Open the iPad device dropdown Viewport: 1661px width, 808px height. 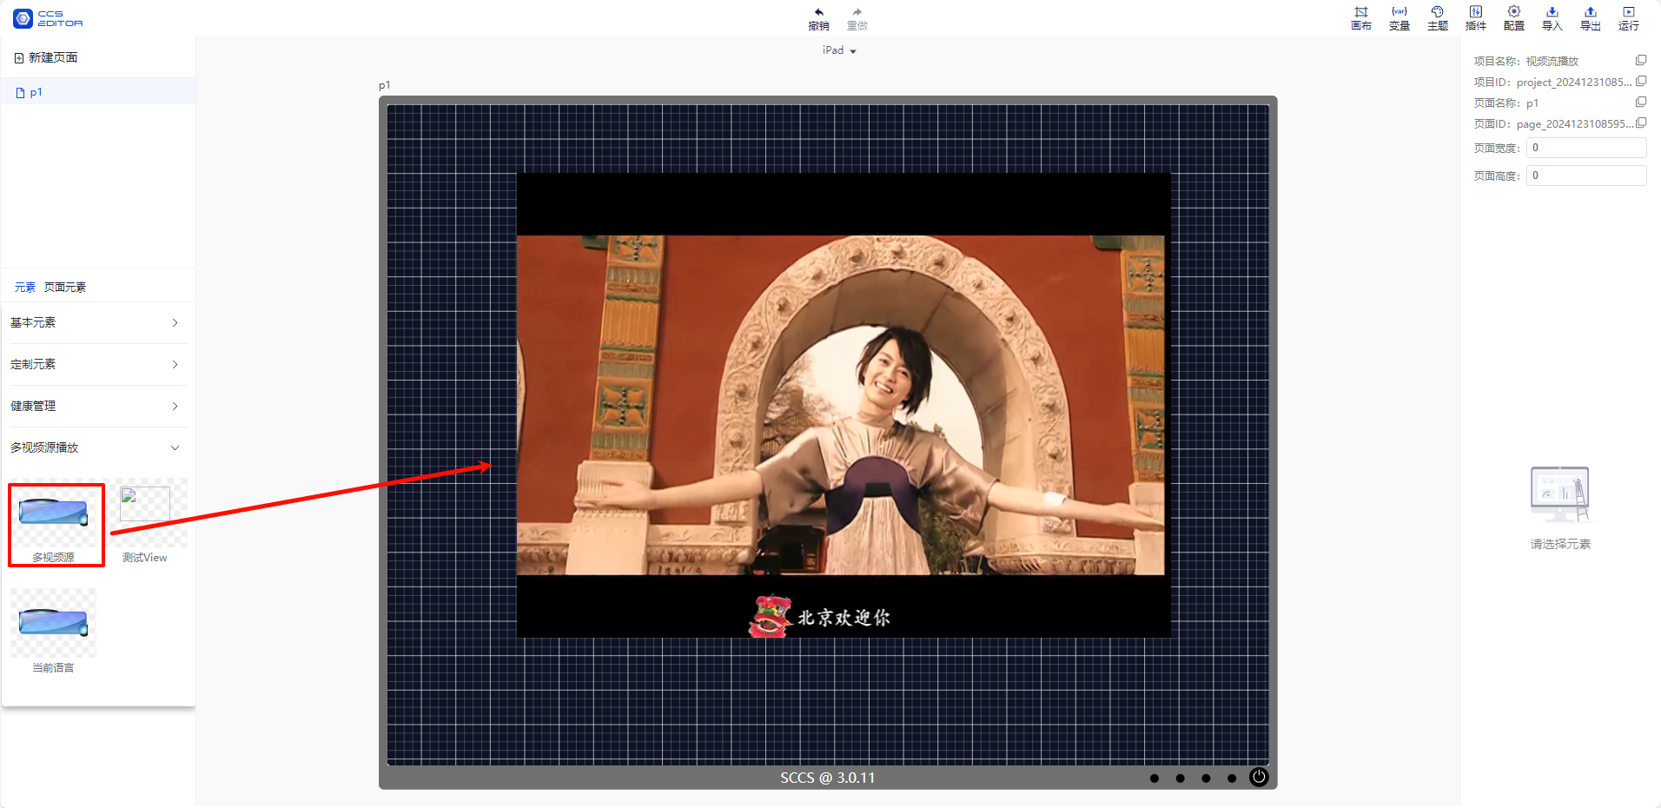pyautogui.click(x=839, y=50)
